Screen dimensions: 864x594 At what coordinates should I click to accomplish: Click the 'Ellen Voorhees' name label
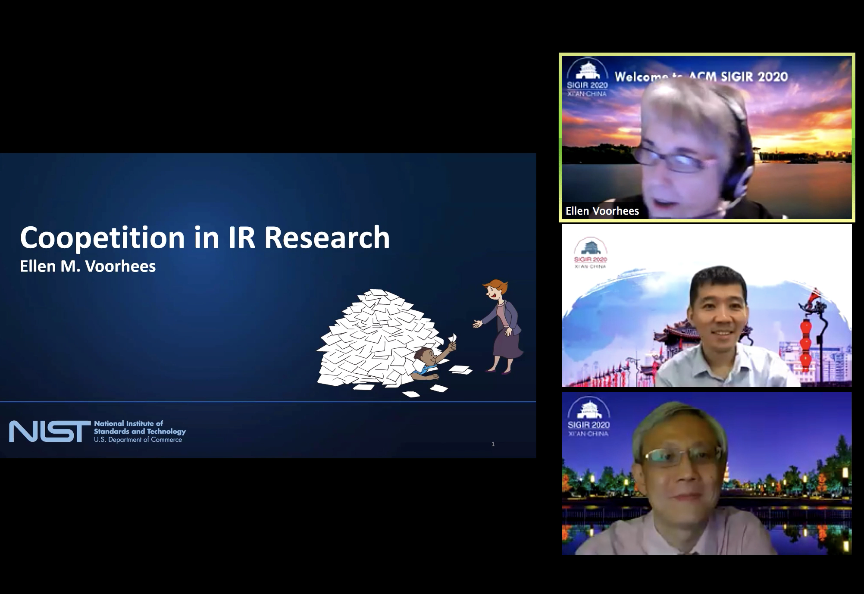(x=602, y=211)
